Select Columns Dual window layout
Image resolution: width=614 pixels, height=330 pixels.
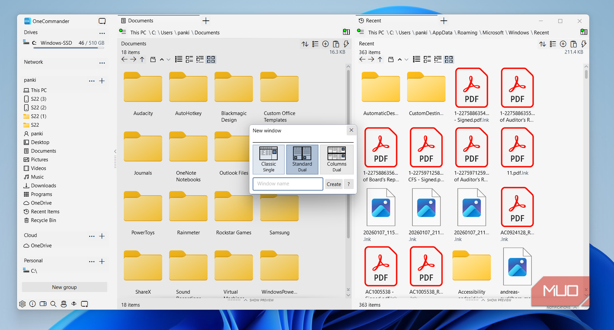tap(337, 159)
